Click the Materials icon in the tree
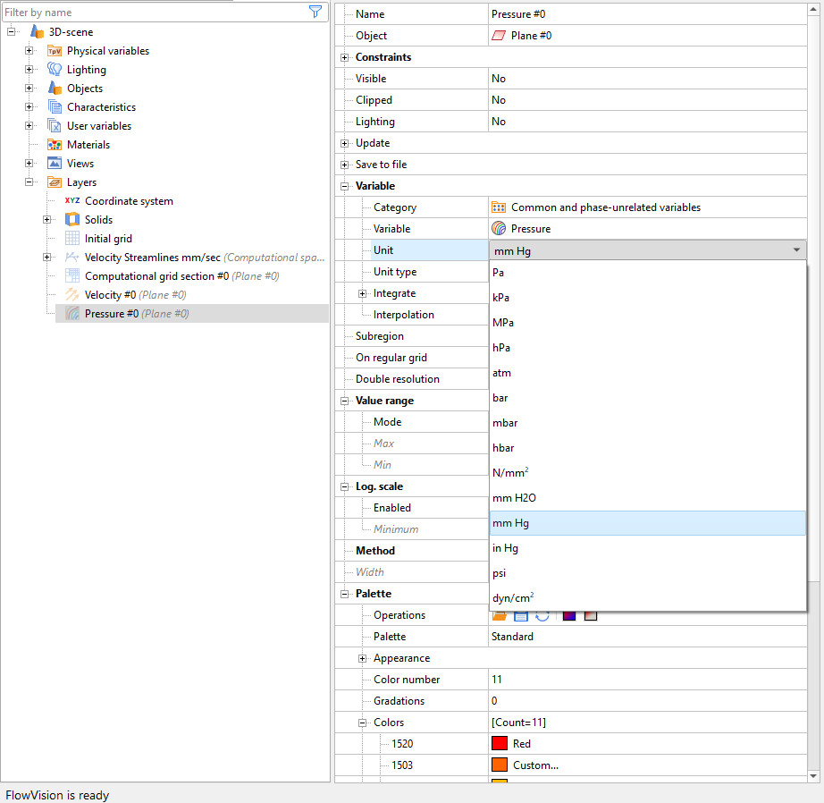824x803 pixels. [55, 145]
